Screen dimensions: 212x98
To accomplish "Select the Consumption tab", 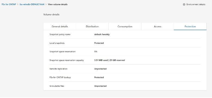I will [x=125, y=26].
